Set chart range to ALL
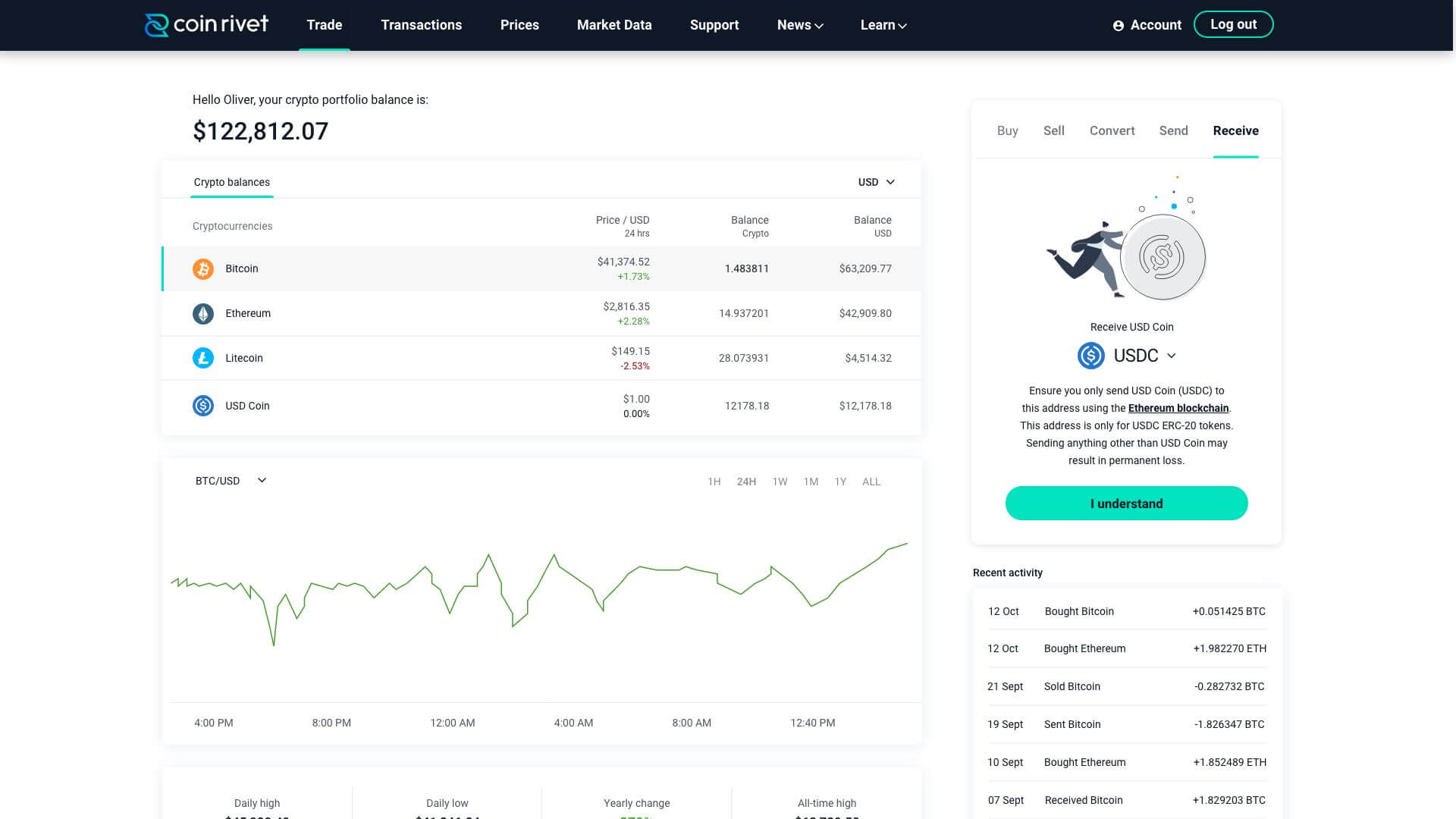Screen dimensions: 1456x819 click(x=871, y=482)
